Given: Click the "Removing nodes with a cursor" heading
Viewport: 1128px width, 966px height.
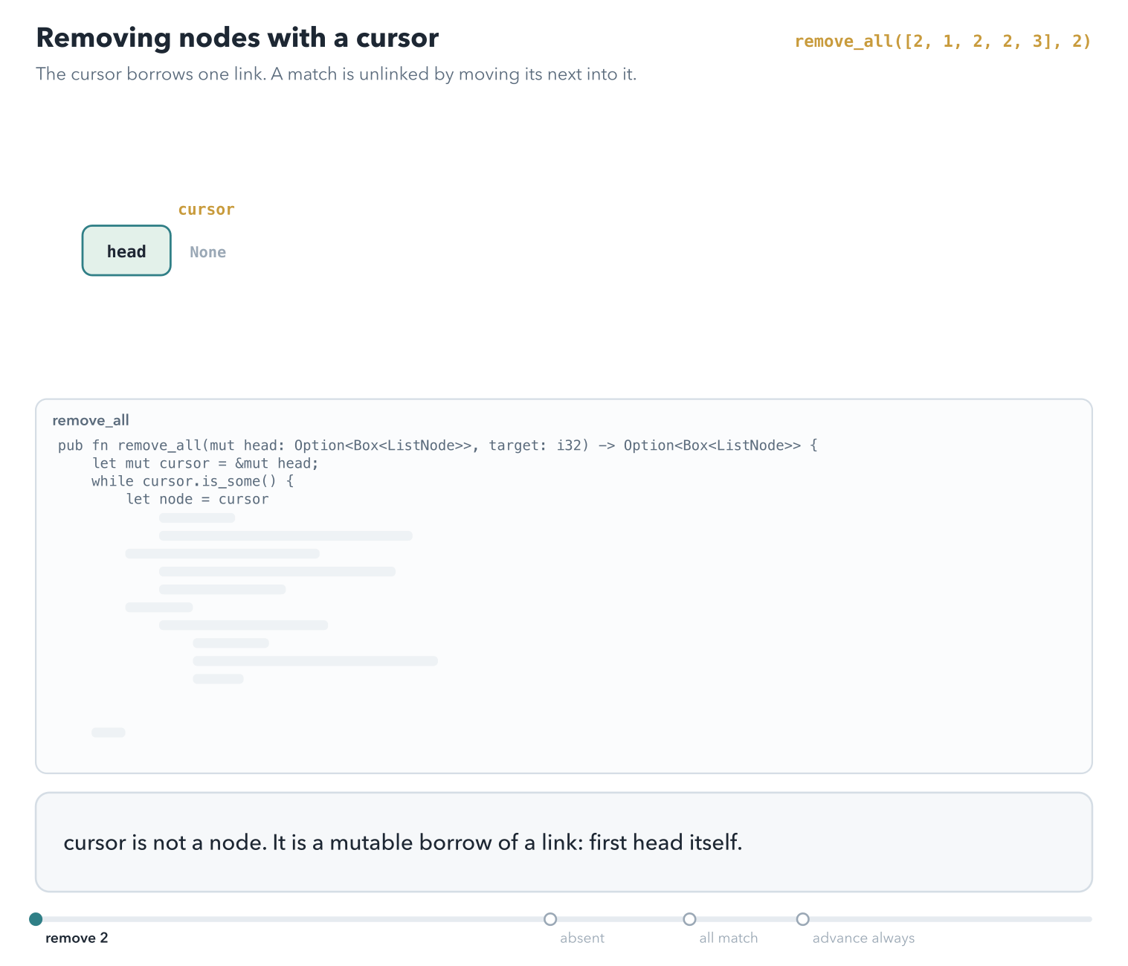Looking at the screenshot, I should click(237, 38).
